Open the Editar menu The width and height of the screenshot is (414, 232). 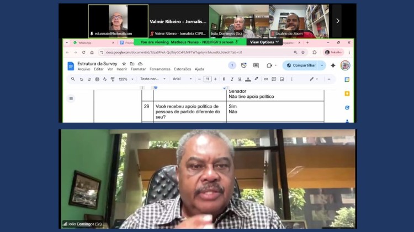tap(98, 69)
